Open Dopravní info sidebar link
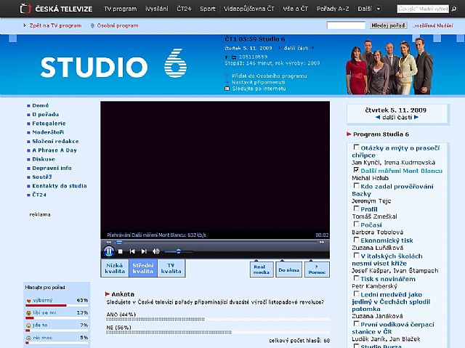 52,168
